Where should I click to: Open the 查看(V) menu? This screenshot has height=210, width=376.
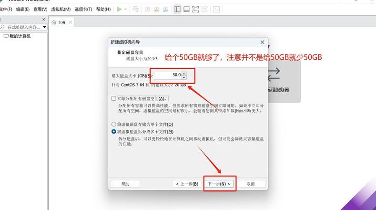(x=41, y=10)
